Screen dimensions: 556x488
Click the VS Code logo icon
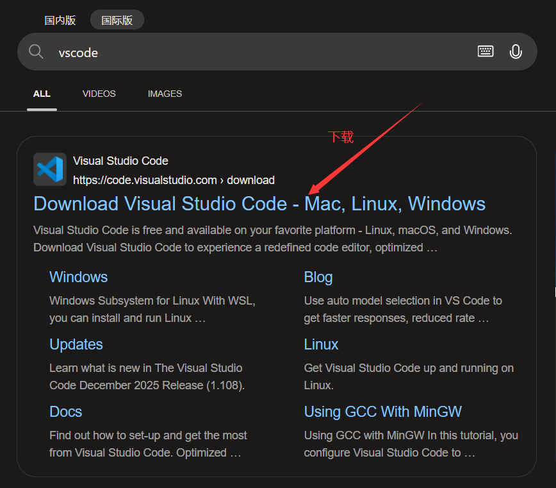click(x=50, y=170)
